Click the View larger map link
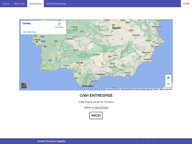The image size is (192, 144). pos(29,32)
